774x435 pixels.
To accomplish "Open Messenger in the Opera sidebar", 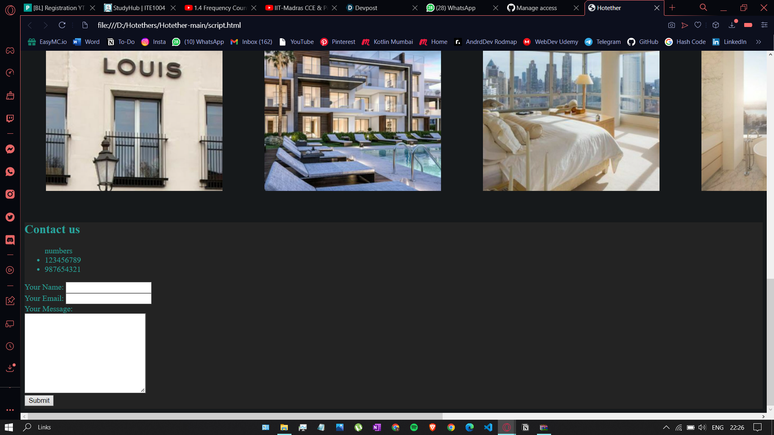I will (10, 149).
